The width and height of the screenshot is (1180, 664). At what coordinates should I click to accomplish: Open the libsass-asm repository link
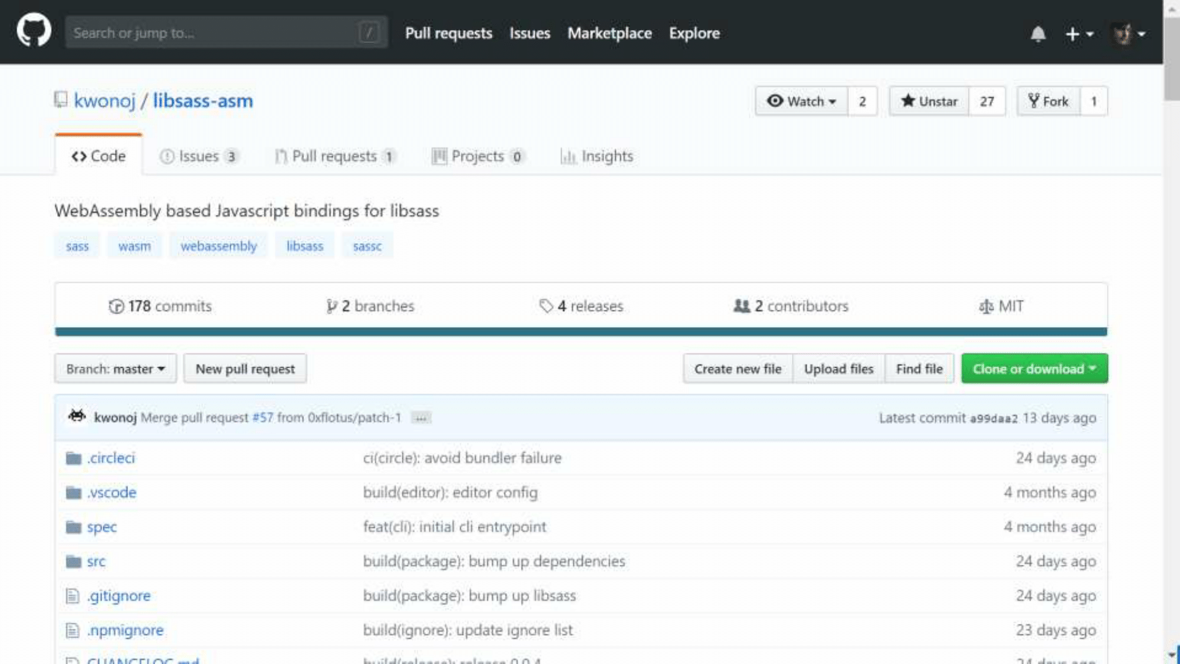[203, 101]
